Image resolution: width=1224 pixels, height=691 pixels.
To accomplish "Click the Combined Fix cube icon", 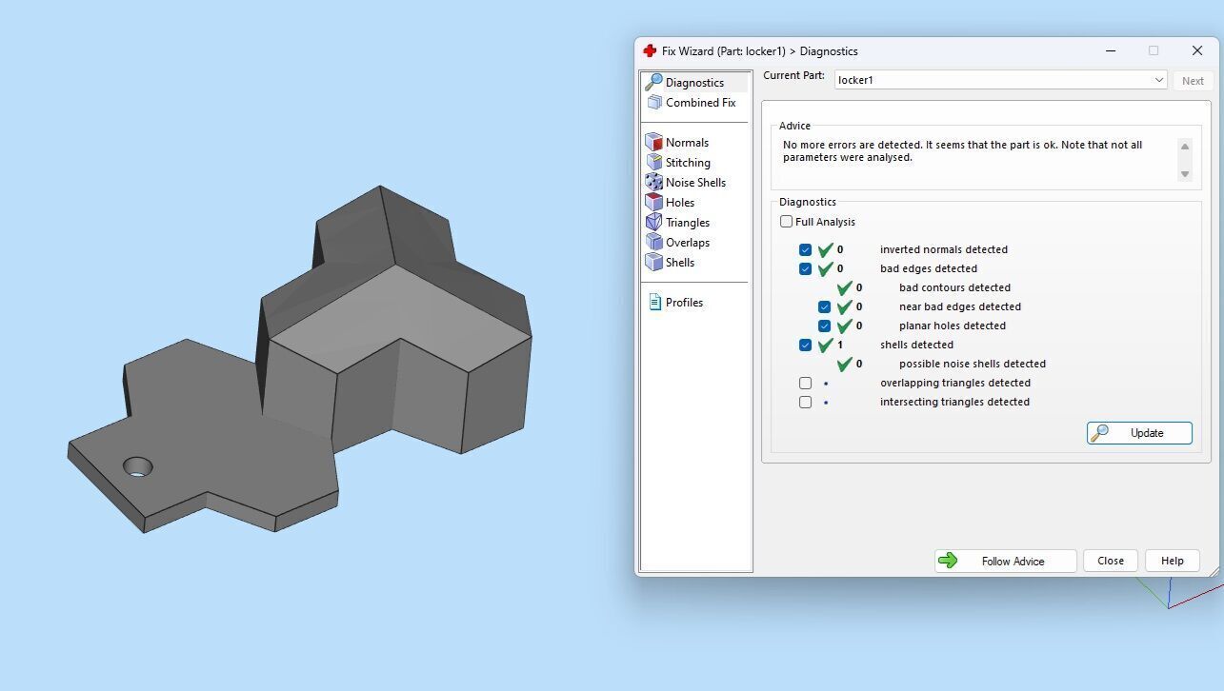I will click(653, 103).
